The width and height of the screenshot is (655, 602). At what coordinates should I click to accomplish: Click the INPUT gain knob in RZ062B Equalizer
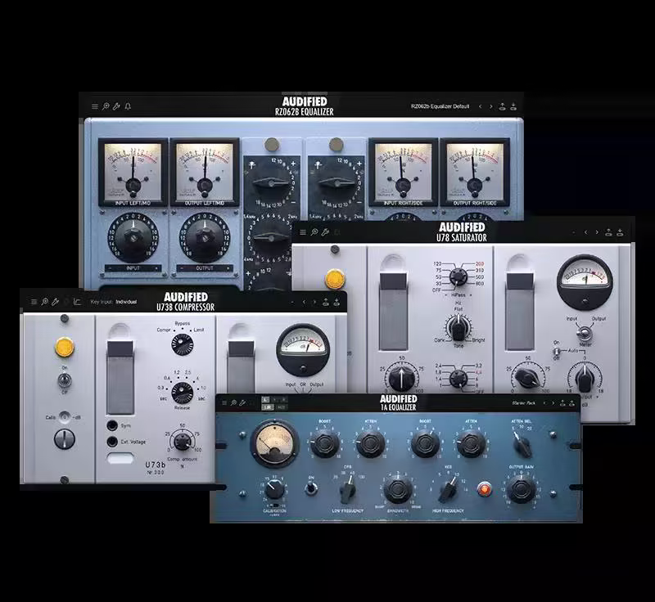(133, 237)
